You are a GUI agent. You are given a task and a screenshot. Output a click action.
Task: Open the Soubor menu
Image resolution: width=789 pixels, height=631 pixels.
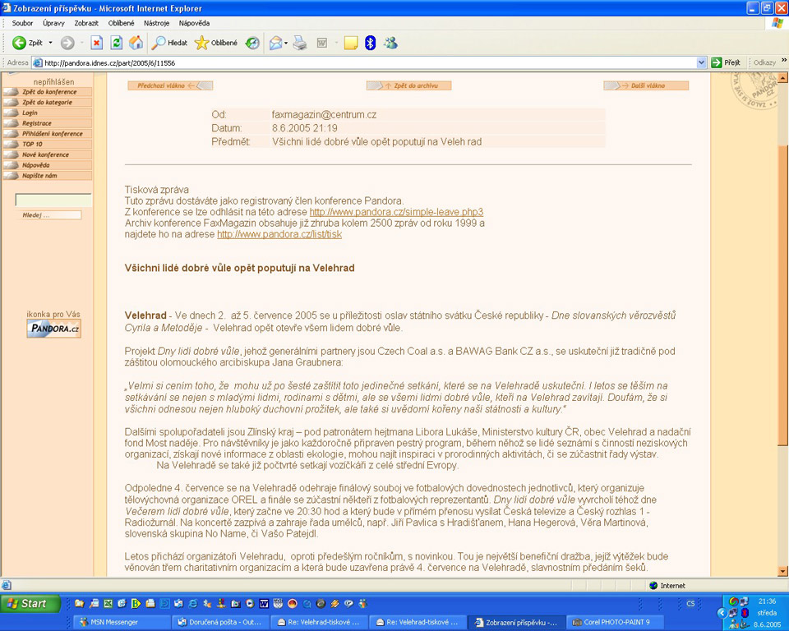click(23, 23)
